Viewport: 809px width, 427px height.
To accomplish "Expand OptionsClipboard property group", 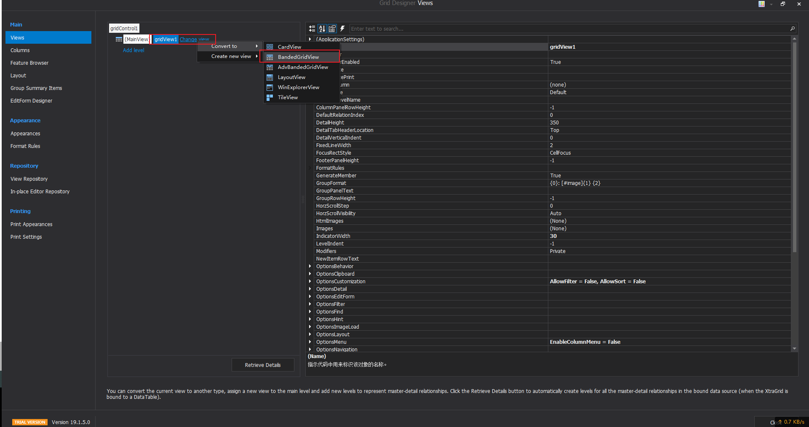I will pos(310,274).
